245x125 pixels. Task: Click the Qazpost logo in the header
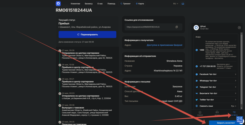58,4
